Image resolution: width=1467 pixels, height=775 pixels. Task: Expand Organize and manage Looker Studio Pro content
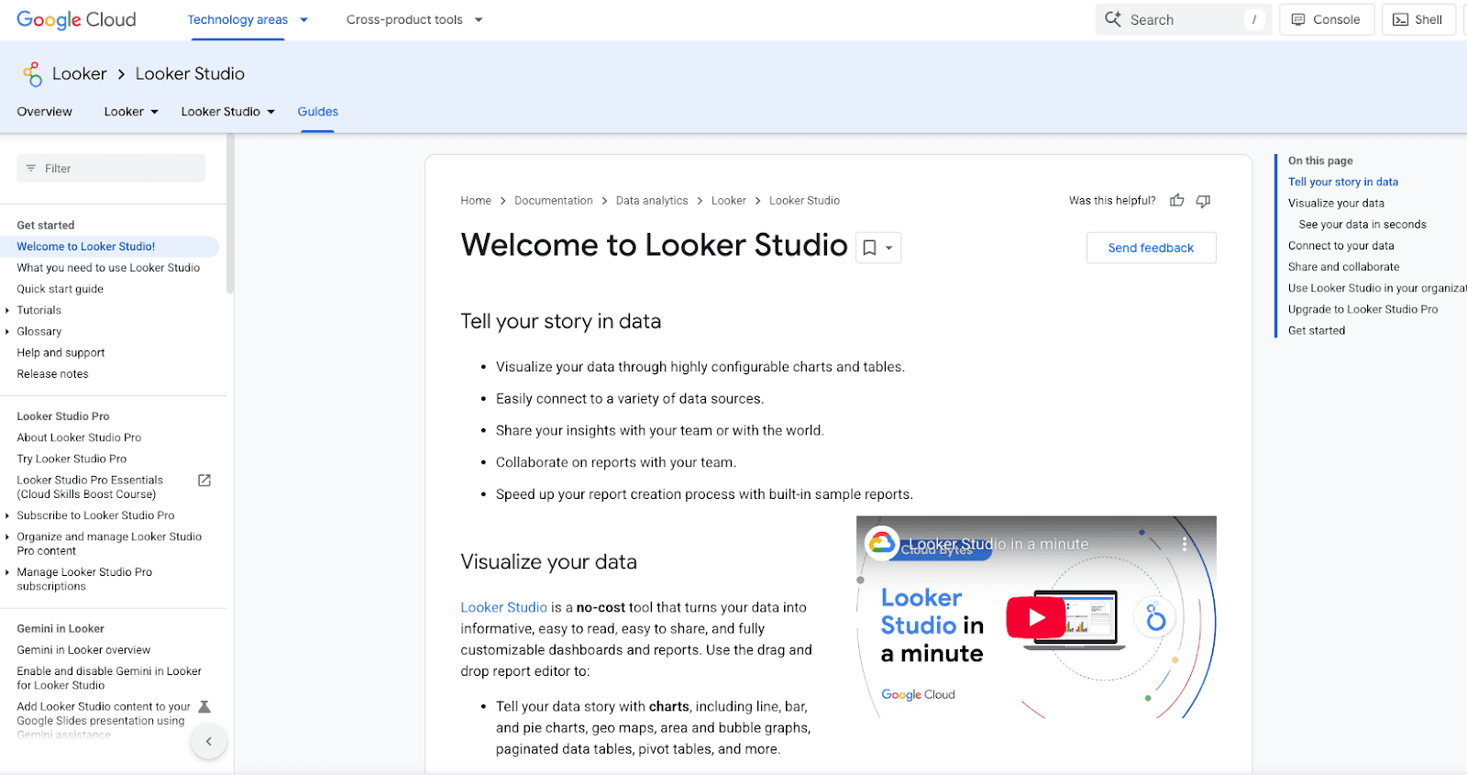click(x=7, y=537)
